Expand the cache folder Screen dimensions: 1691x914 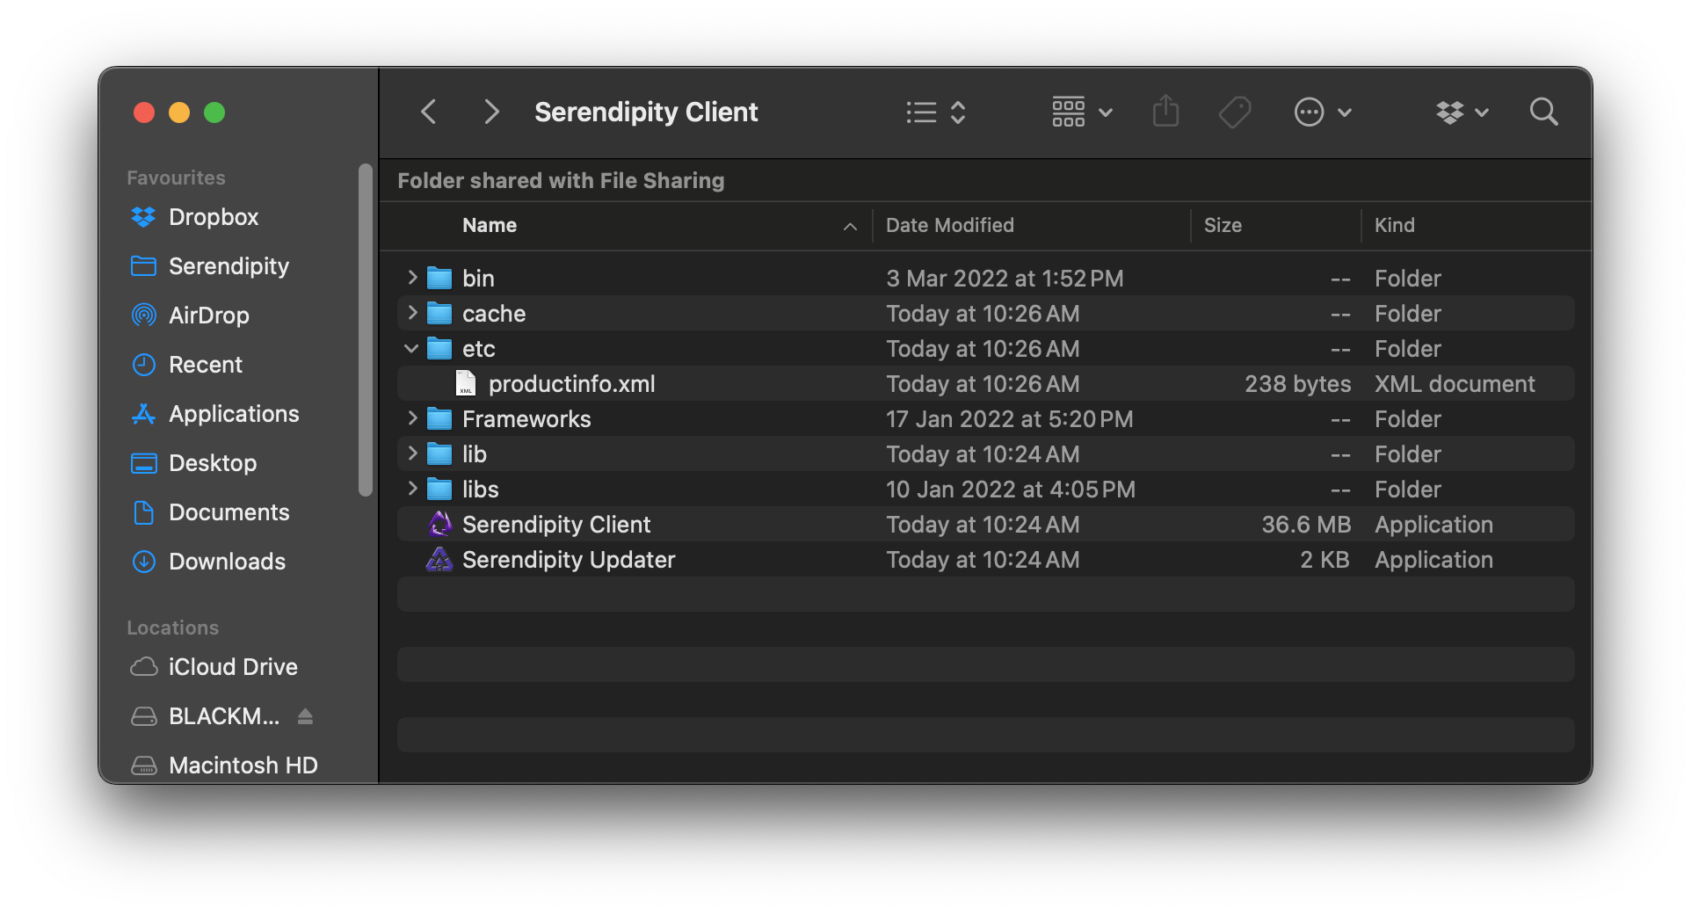pos(412,313)
